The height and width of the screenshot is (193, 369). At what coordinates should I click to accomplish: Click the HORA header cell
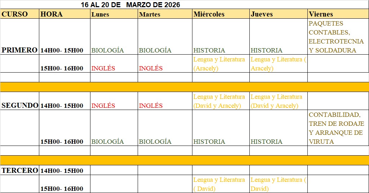52,14
